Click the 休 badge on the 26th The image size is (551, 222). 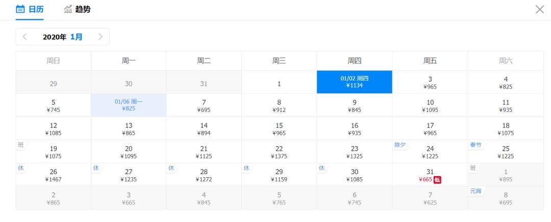pos(20,168)
